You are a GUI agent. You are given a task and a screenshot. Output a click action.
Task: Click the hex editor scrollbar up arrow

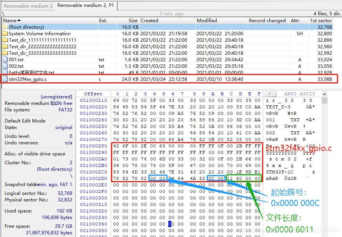pos(324,94)
